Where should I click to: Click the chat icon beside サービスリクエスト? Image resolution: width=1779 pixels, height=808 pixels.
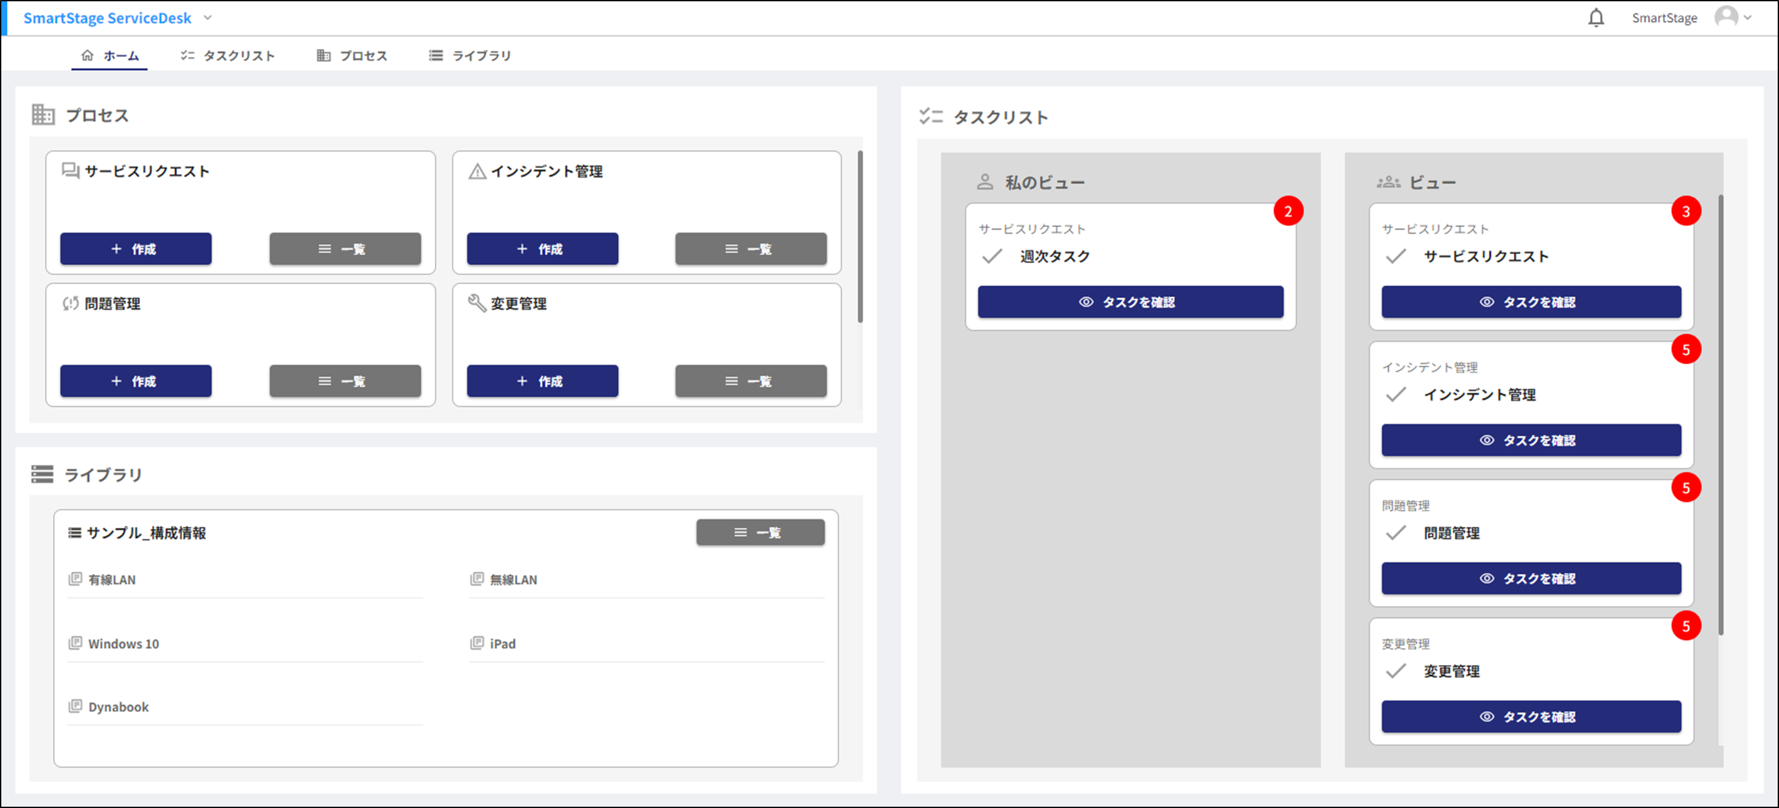[71, 171]
